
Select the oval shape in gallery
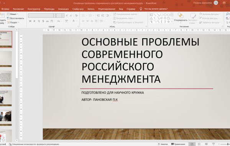(165, 15)
